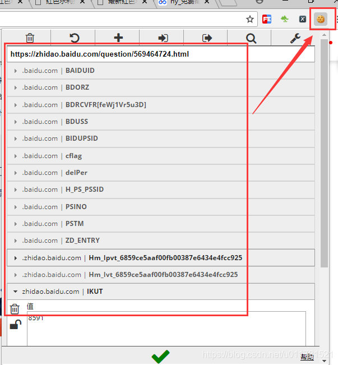Submit cookie changes with green checkmark
The width and height of the screenshot is (338, 365).
pos(161,356)
